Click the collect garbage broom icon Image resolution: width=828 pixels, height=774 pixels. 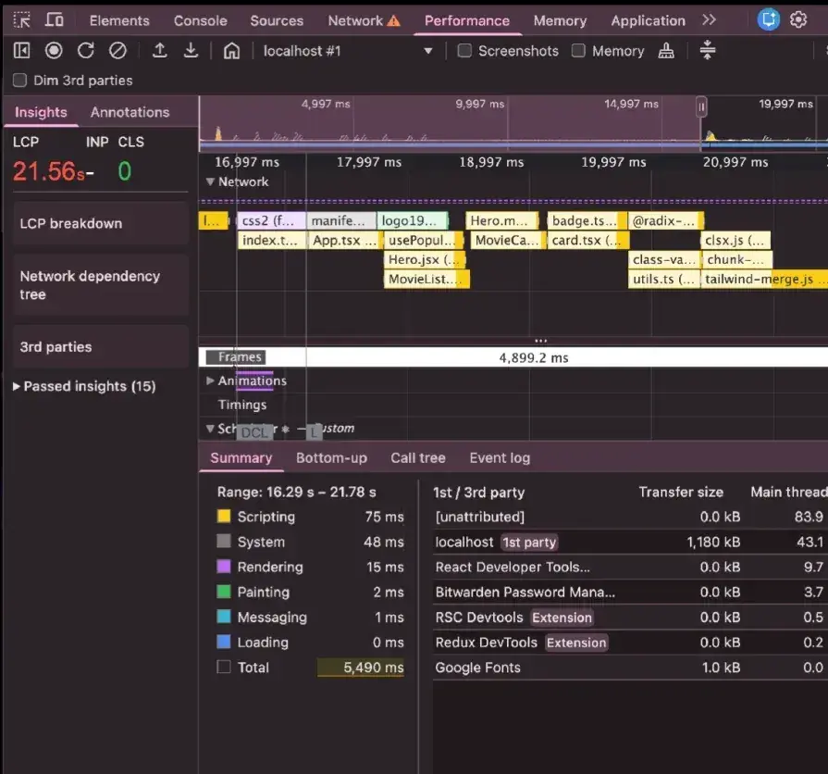pos(666,51)
